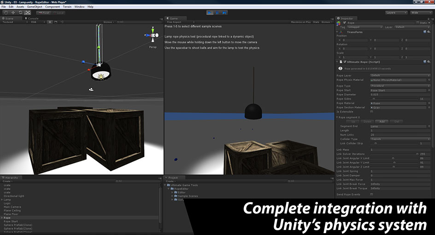Toggle the Local handle rotation button
The height and width of the screenshot is (235, 435).
click(x=59, y=13)
